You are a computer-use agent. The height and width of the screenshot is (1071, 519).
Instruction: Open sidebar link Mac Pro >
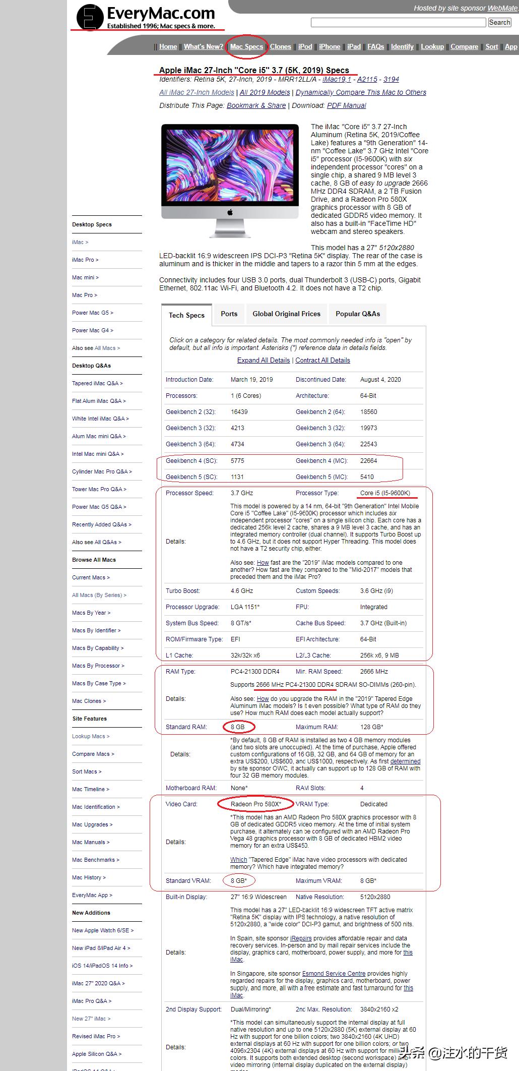coord(85,295)
